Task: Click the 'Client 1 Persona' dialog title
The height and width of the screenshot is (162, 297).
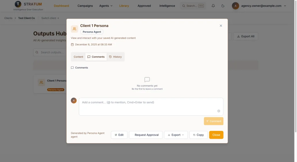Action: (x=94, y=26)
